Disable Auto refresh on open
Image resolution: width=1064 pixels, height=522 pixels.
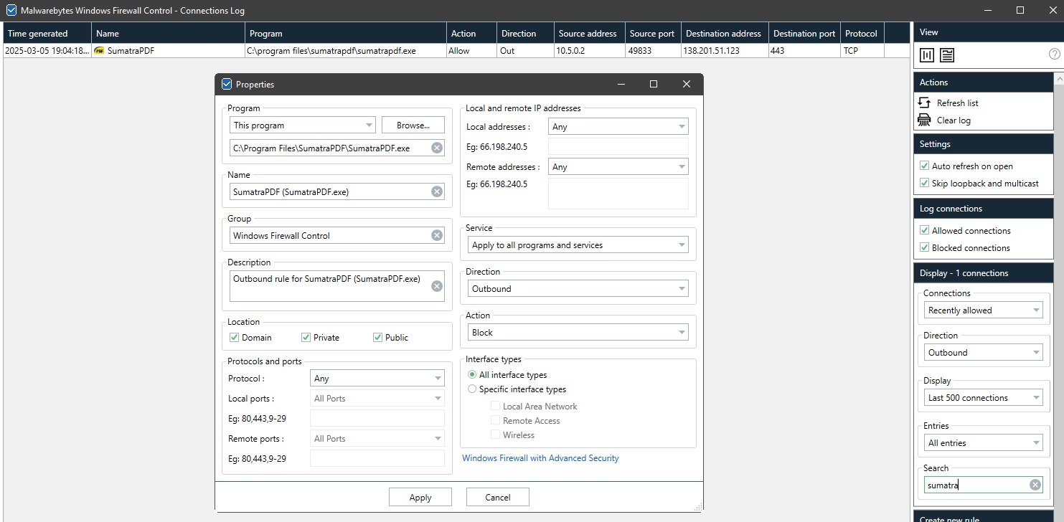pos(924,166)
